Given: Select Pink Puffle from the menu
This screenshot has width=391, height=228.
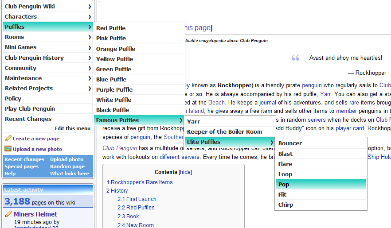Looking at the screenshot, I should click(x=139, y=38).
